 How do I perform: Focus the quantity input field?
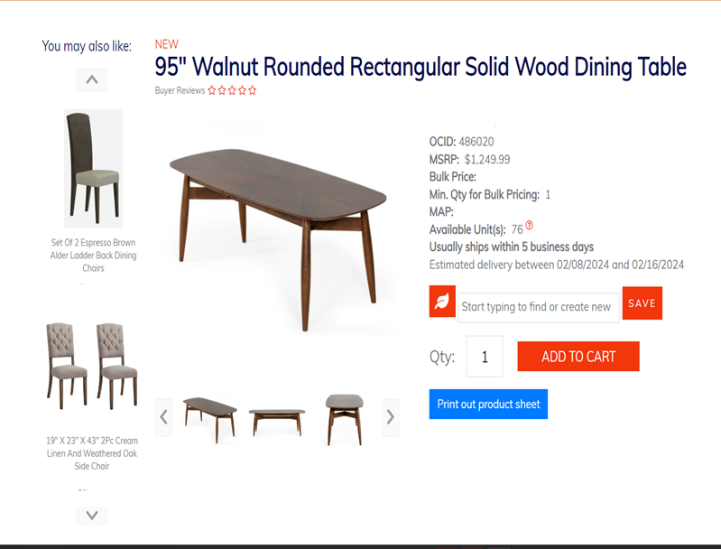(485, 356)
